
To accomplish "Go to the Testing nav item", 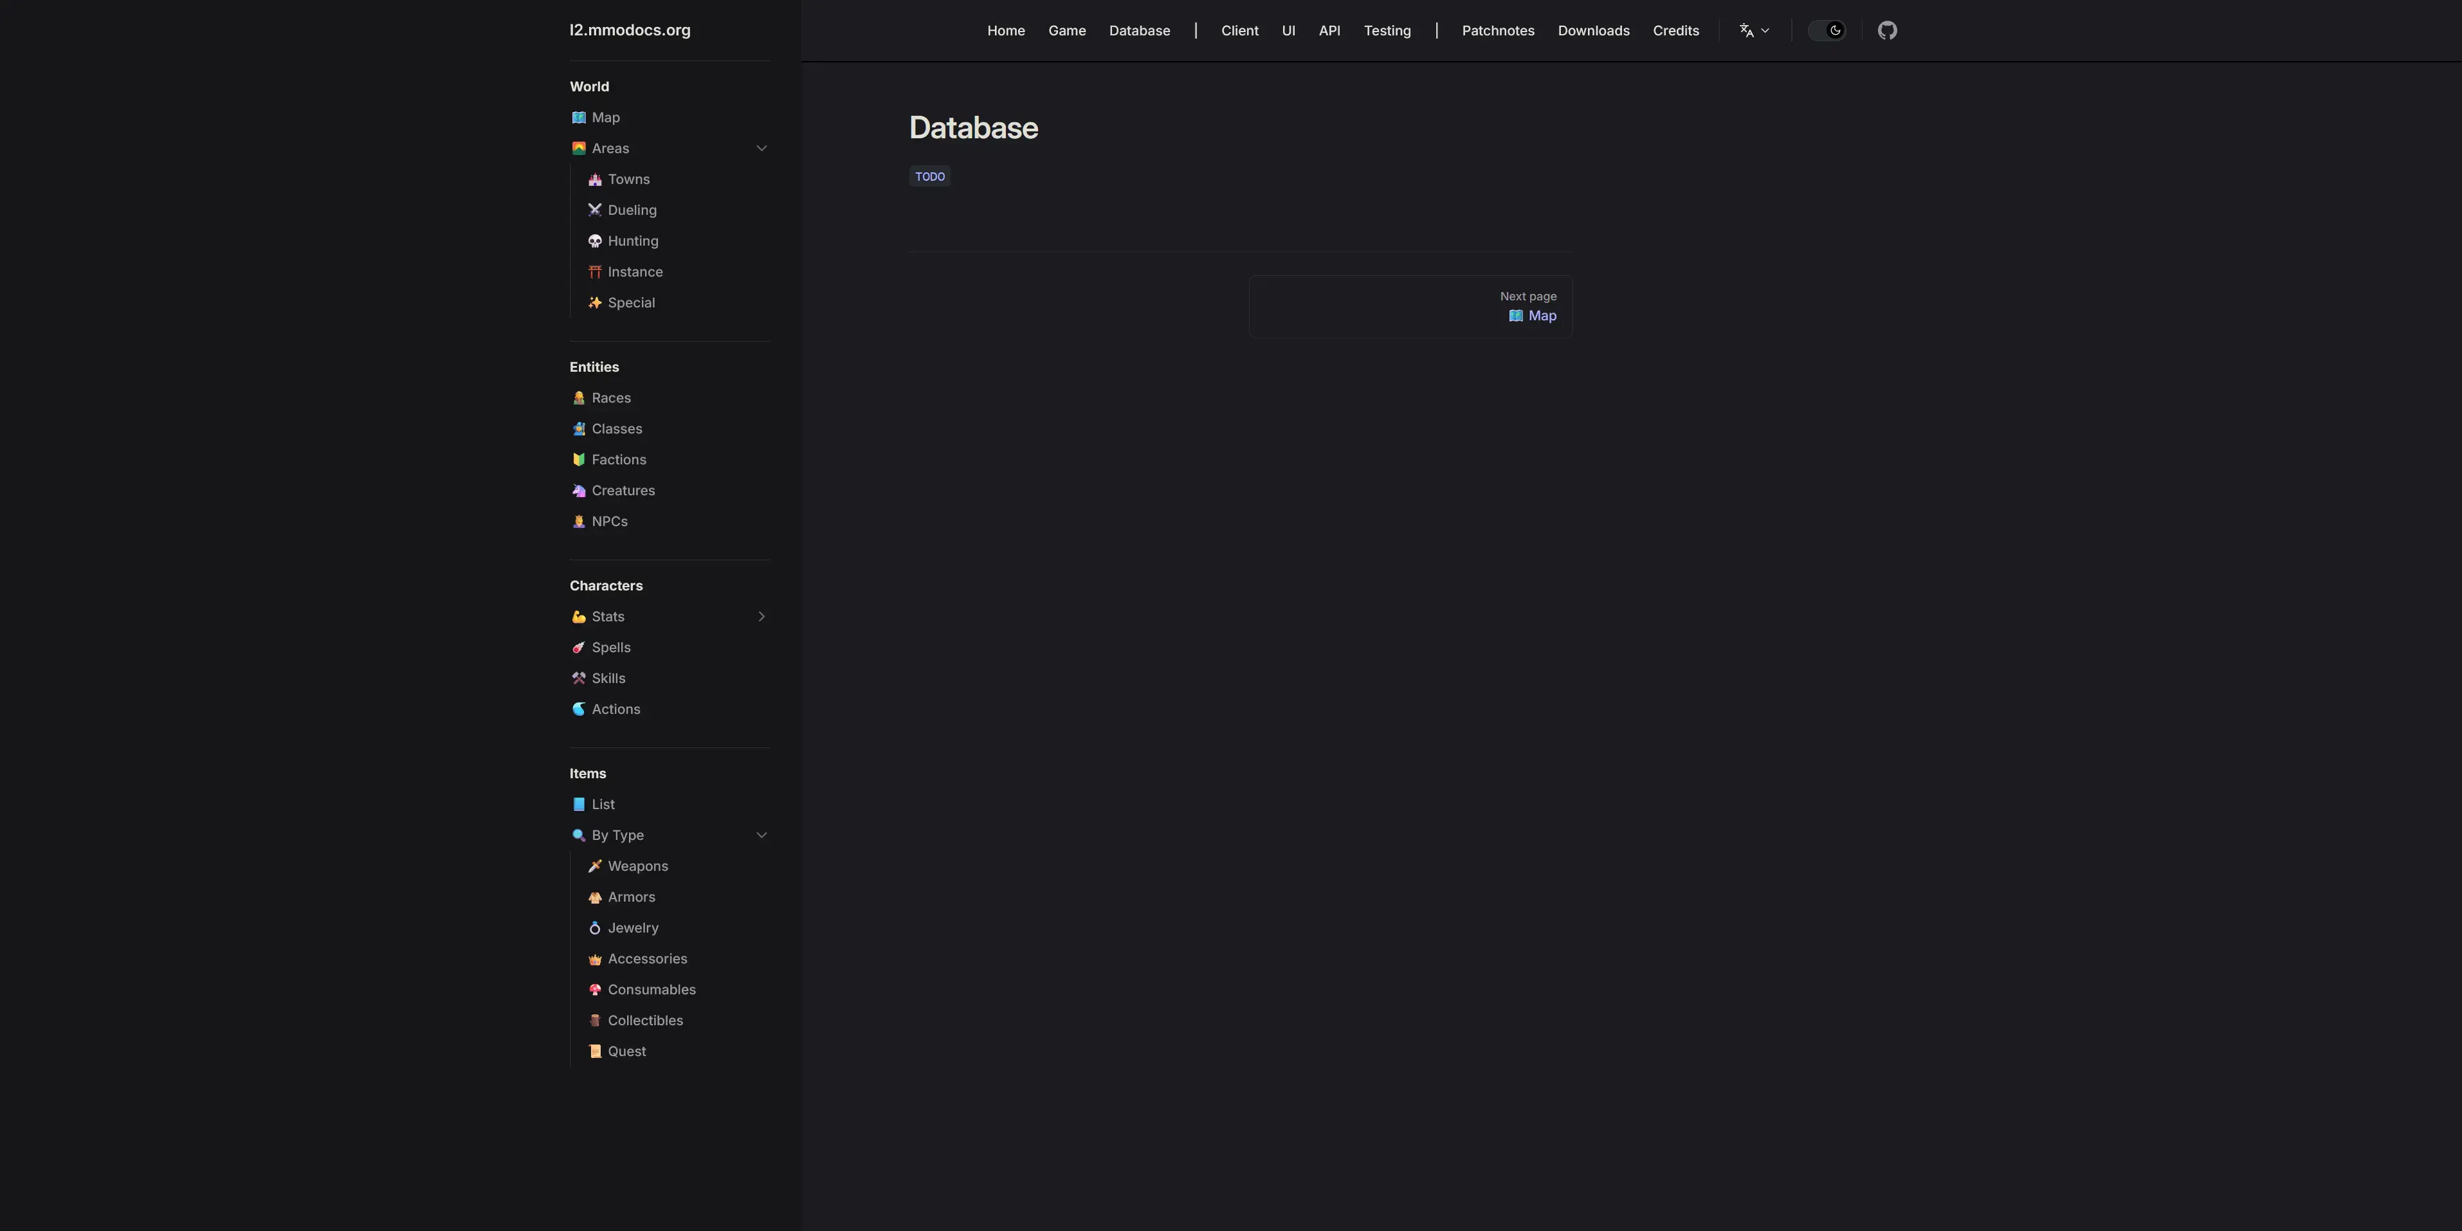I will click(1387, 31).
